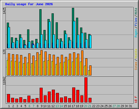The width and height of the screenshot is (139, 109).
Task: Click the green hits bar for day 12
Action: click(53, 24)
